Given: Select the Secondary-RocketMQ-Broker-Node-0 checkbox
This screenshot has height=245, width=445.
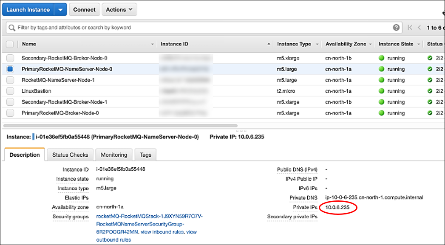Looking at the screenshot, I should [x=10, y=58].
